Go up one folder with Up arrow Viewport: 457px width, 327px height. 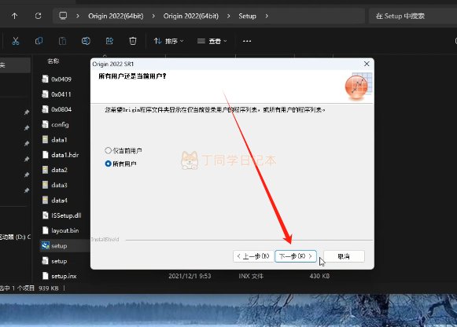[x=15, y=16]
